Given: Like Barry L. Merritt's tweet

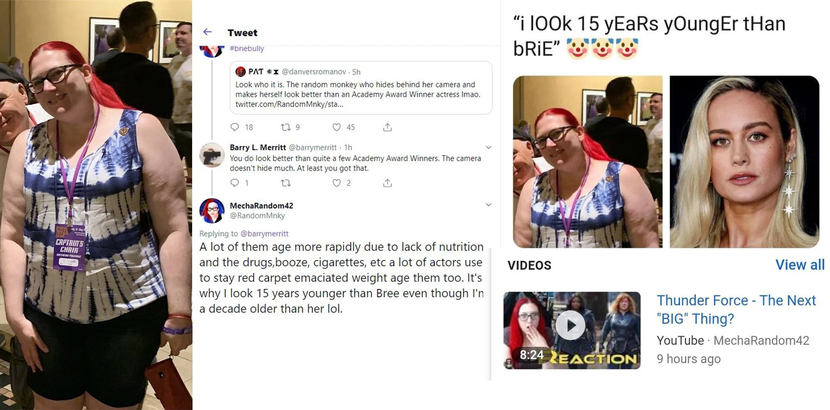Looking at the screenshot, I should (337, 183).
